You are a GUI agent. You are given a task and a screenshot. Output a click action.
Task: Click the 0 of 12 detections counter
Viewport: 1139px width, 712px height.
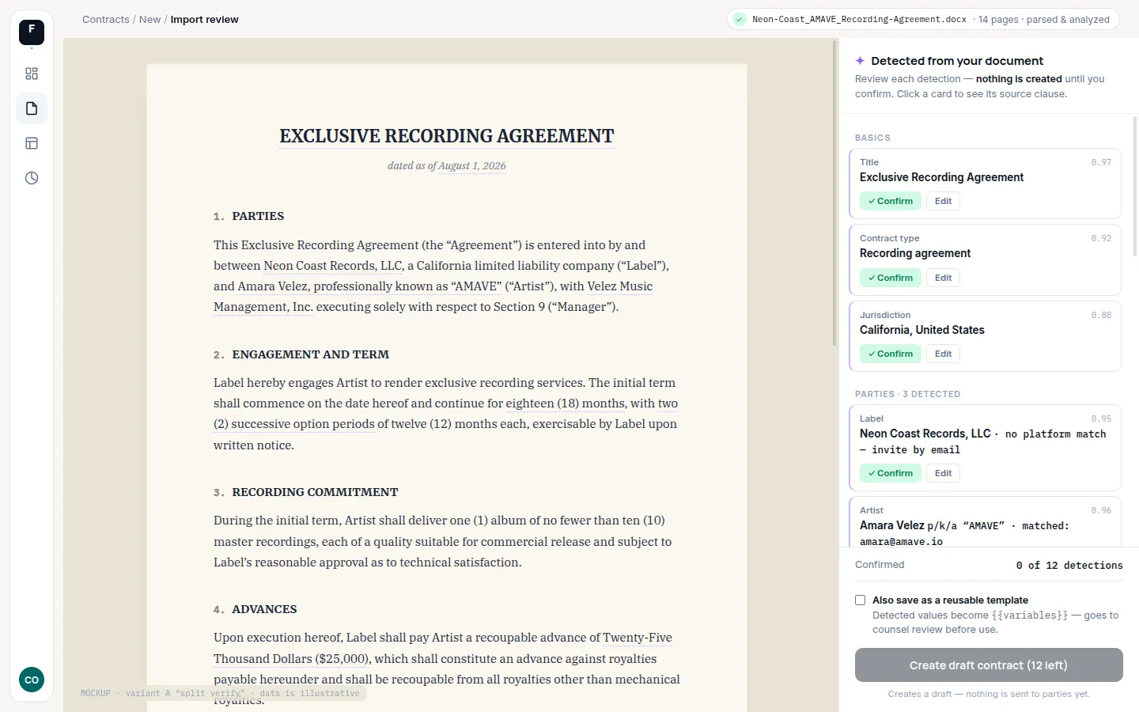point(1069,565)
